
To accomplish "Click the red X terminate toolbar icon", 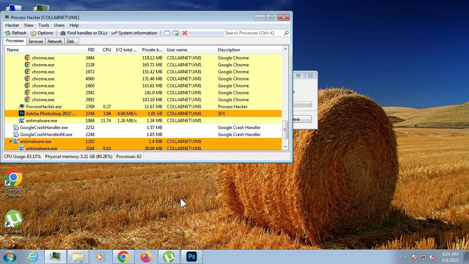I will pyautogui.click(x=185, y=33).
